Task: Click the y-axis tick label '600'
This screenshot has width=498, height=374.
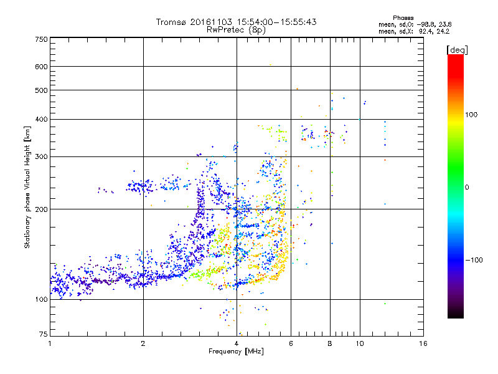Action: (x=41, y=67)
